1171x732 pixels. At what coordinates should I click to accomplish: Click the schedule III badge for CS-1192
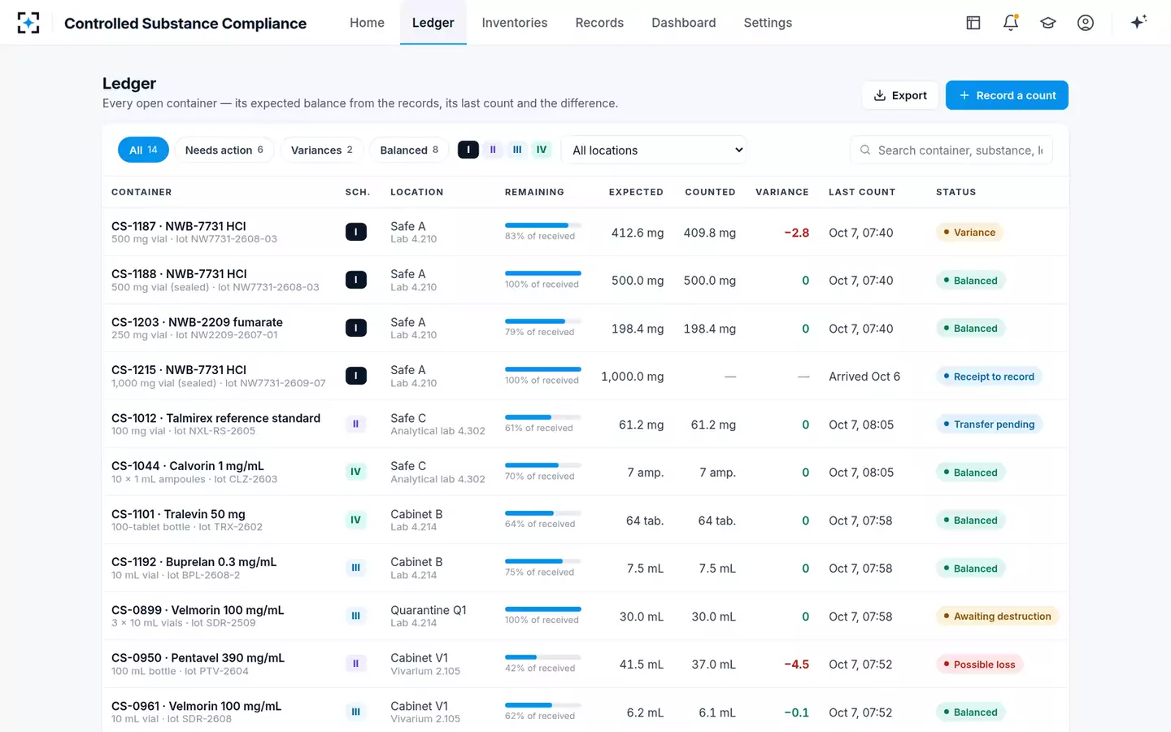[356, 568]
